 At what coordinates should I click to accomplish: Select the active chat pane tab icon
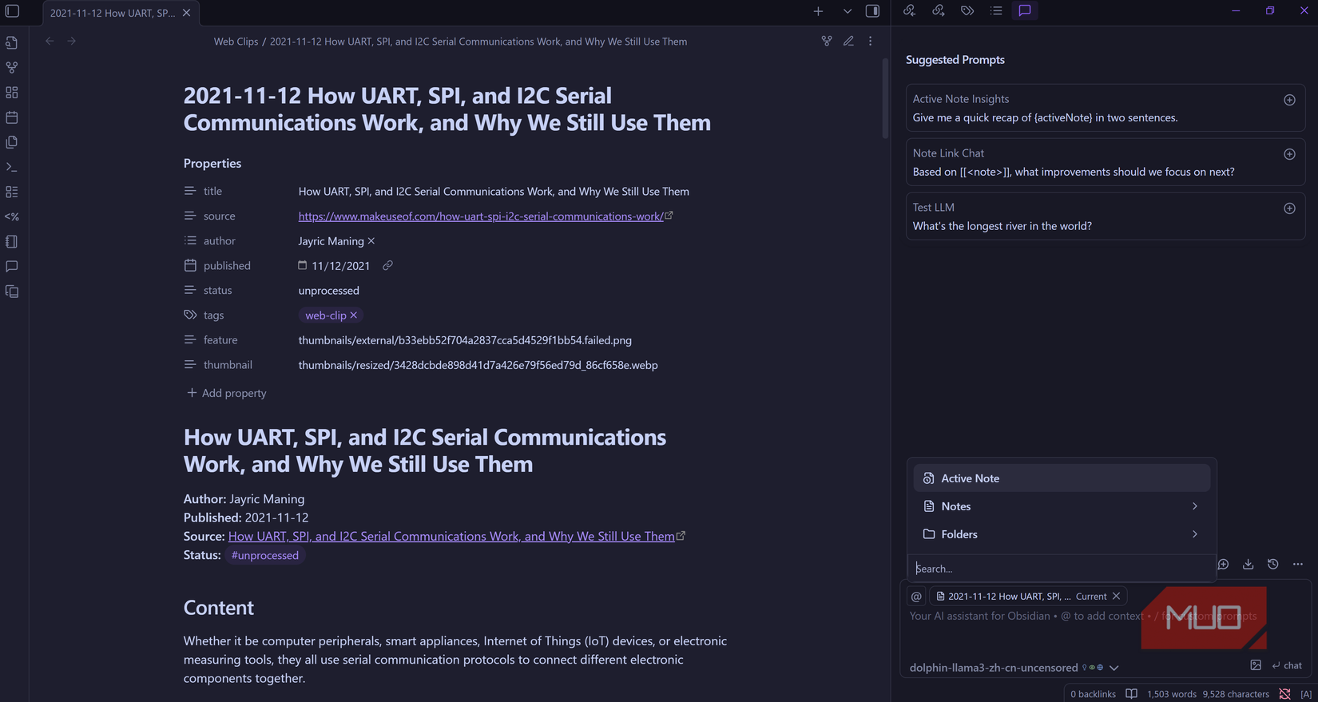pos(1025,10)
